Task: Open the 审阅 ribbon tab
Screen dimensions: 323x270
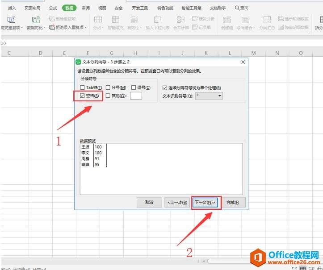Action: click(86, 8)
